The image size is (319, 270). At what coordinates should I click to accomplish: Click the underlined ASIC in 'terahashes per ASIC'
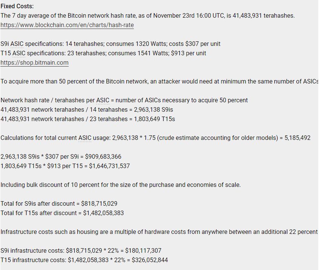click(103, 100)
